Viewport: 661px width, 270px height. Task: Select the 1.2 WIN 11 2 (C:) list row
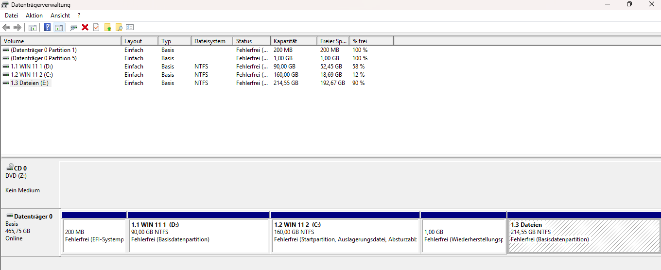(x=197, y=75)
